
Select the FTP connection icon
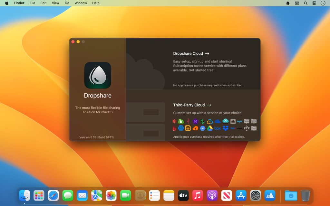(x=247, y=128)
